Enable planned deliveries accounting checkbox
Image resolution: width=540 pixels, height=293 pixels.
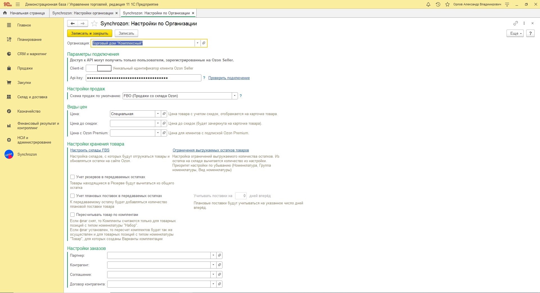(x=73, y=196)
